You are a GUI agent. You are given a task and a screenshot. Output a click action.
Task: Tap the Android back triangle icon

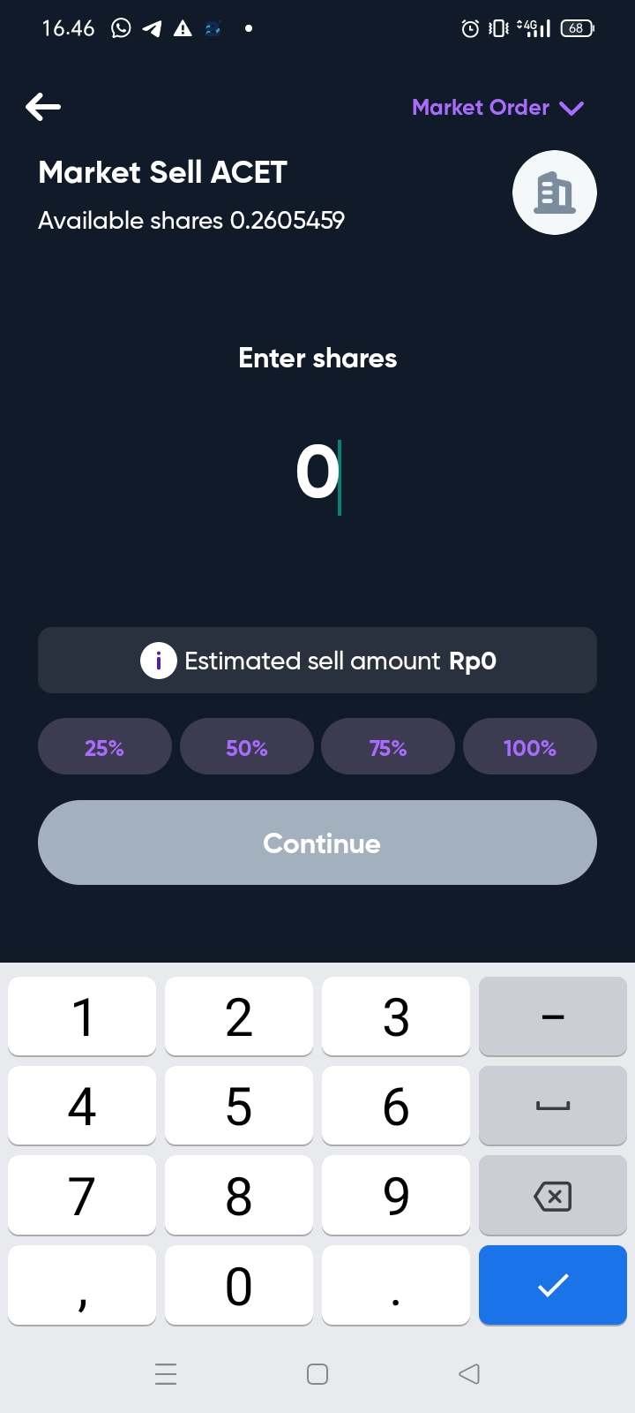coord(469,1374)
